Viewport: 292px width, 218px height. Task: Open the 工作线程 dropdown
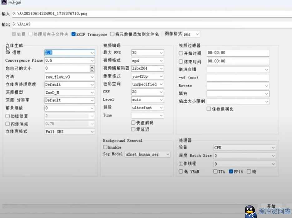pyautogui.click(x=244, y=164)
